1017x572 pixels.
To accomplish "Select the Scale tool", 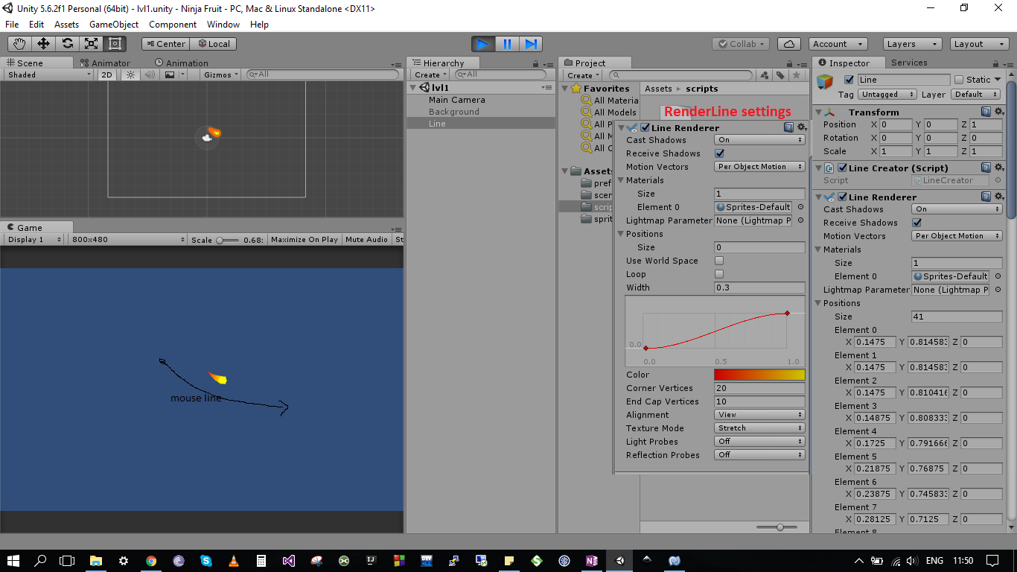I will pyautogui.click(x=92, y=44).
